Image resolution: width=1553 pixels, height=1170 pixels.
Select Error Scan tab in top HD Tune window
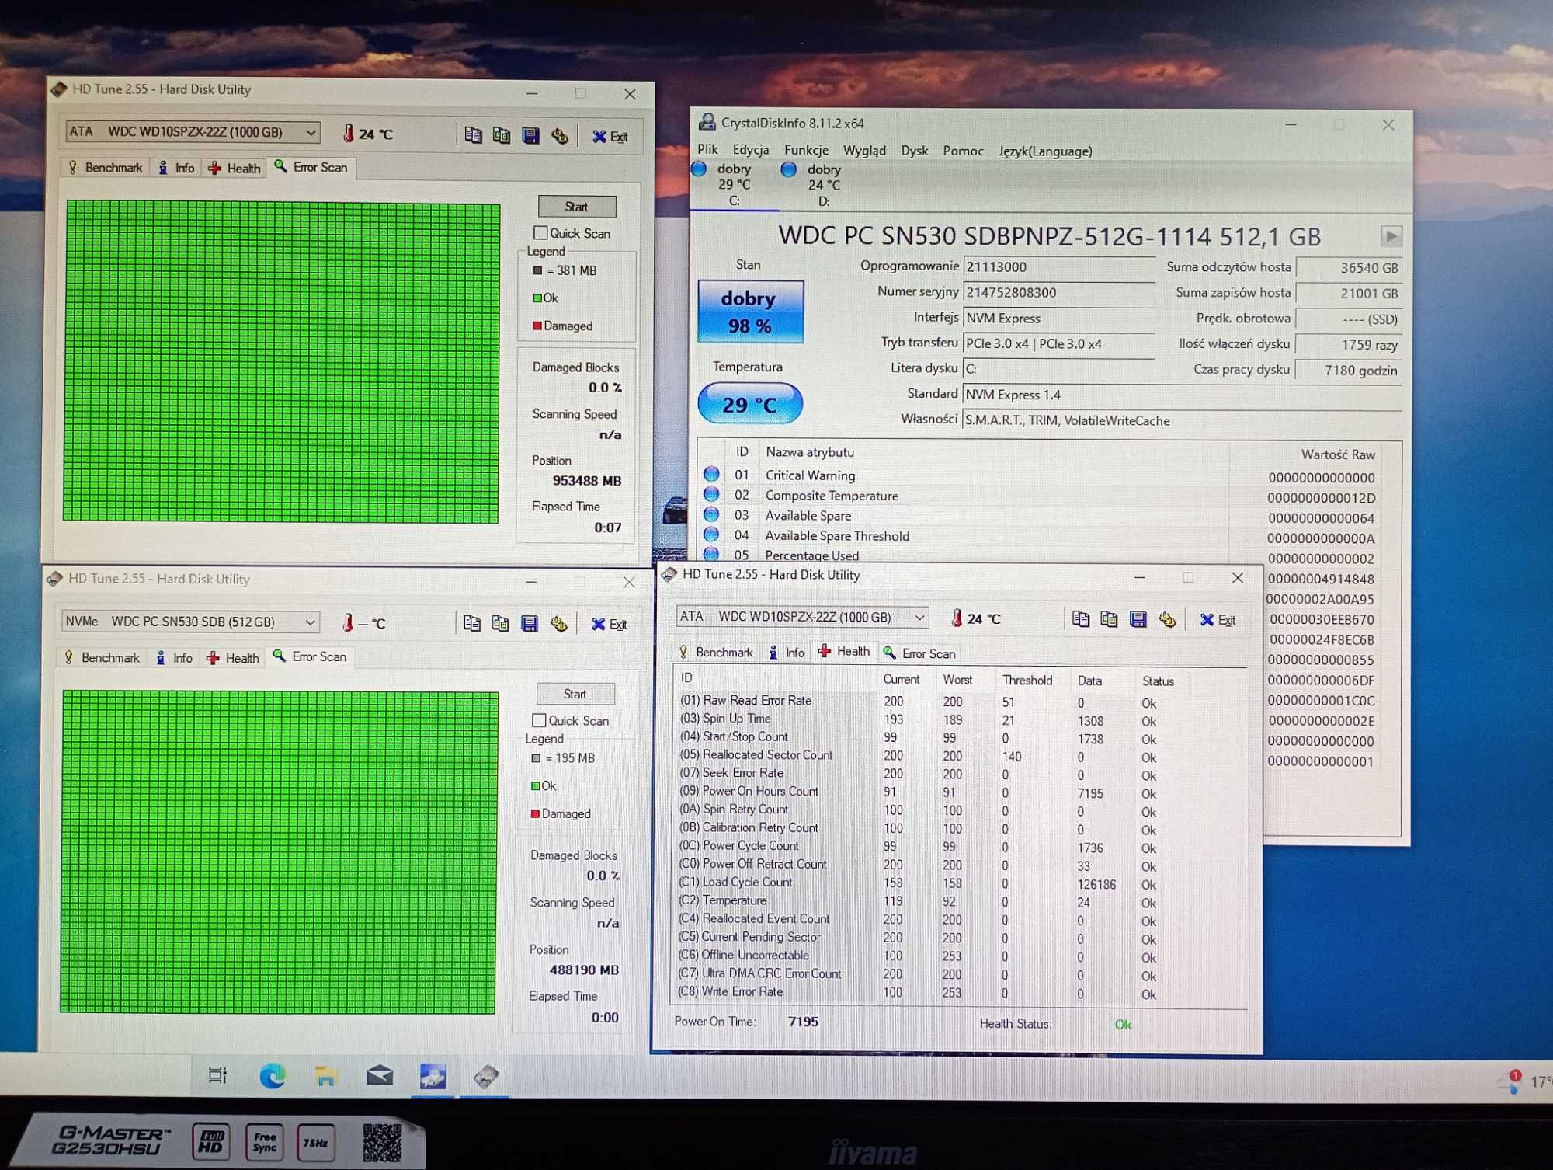pos(311,167)
